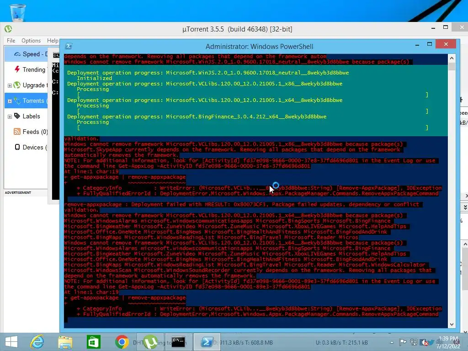Launch Internet Explorer from the taskbar
The width and height of the screenshot is (468, 351).
click(37, 342)
